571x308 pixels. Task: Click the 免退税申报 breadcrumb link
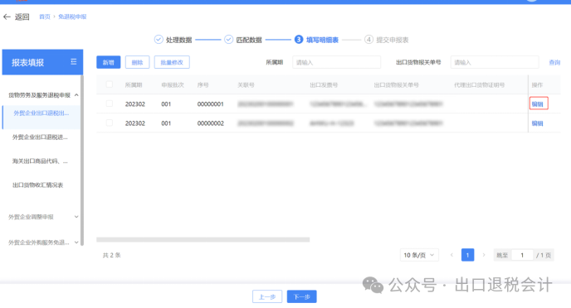tap(72, 17)
